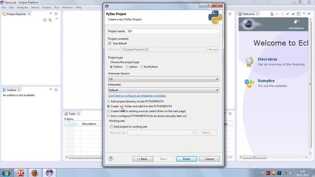Image resolution: width=315 pixels, height=177 pixels.
Task: Click Customize page icon in Welcome view
Action: click(x=299, y=14)
